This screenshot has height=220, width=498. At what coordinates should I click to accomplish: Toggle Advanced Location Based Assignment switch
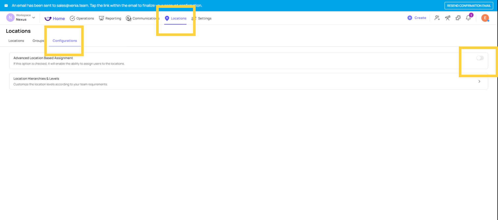pyautogui.click(x=480, y=58)
